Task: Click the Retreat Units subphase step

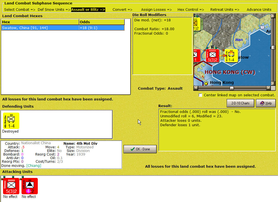Action: pos(224,10)
